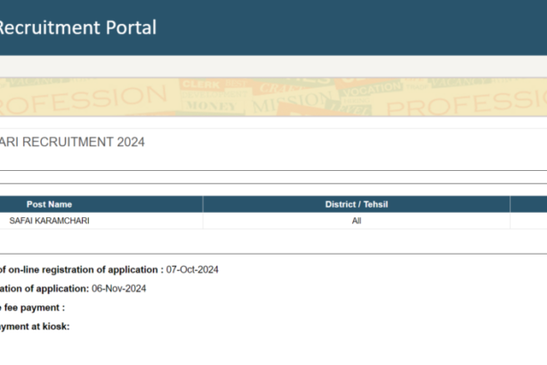Click the All district cell
The height and width of the screenshot is (365, 547).
pyautogui.click(x=357, y=221)
